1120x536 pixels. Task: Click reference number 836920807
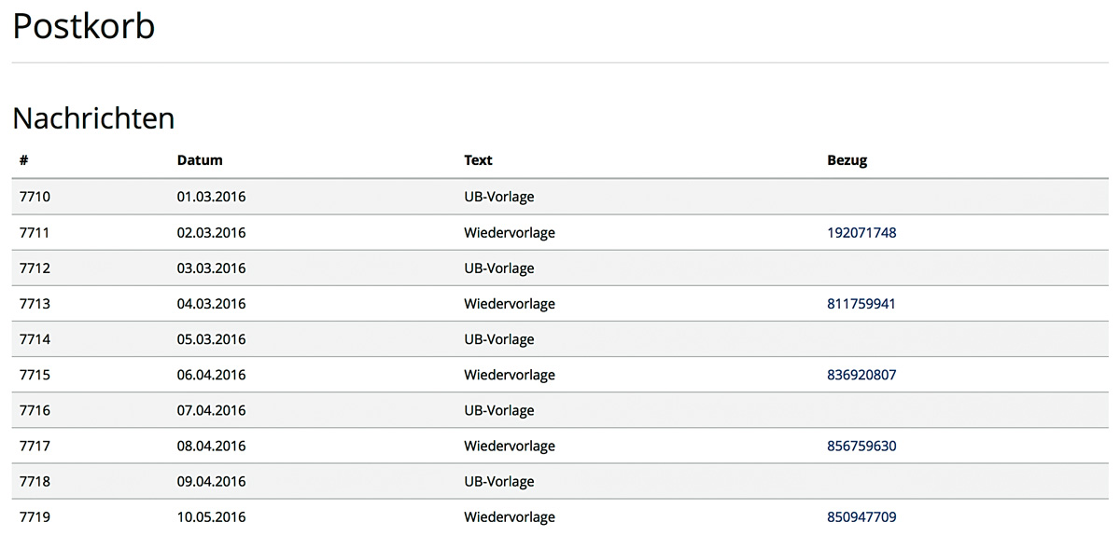click(x=861, y=375)
